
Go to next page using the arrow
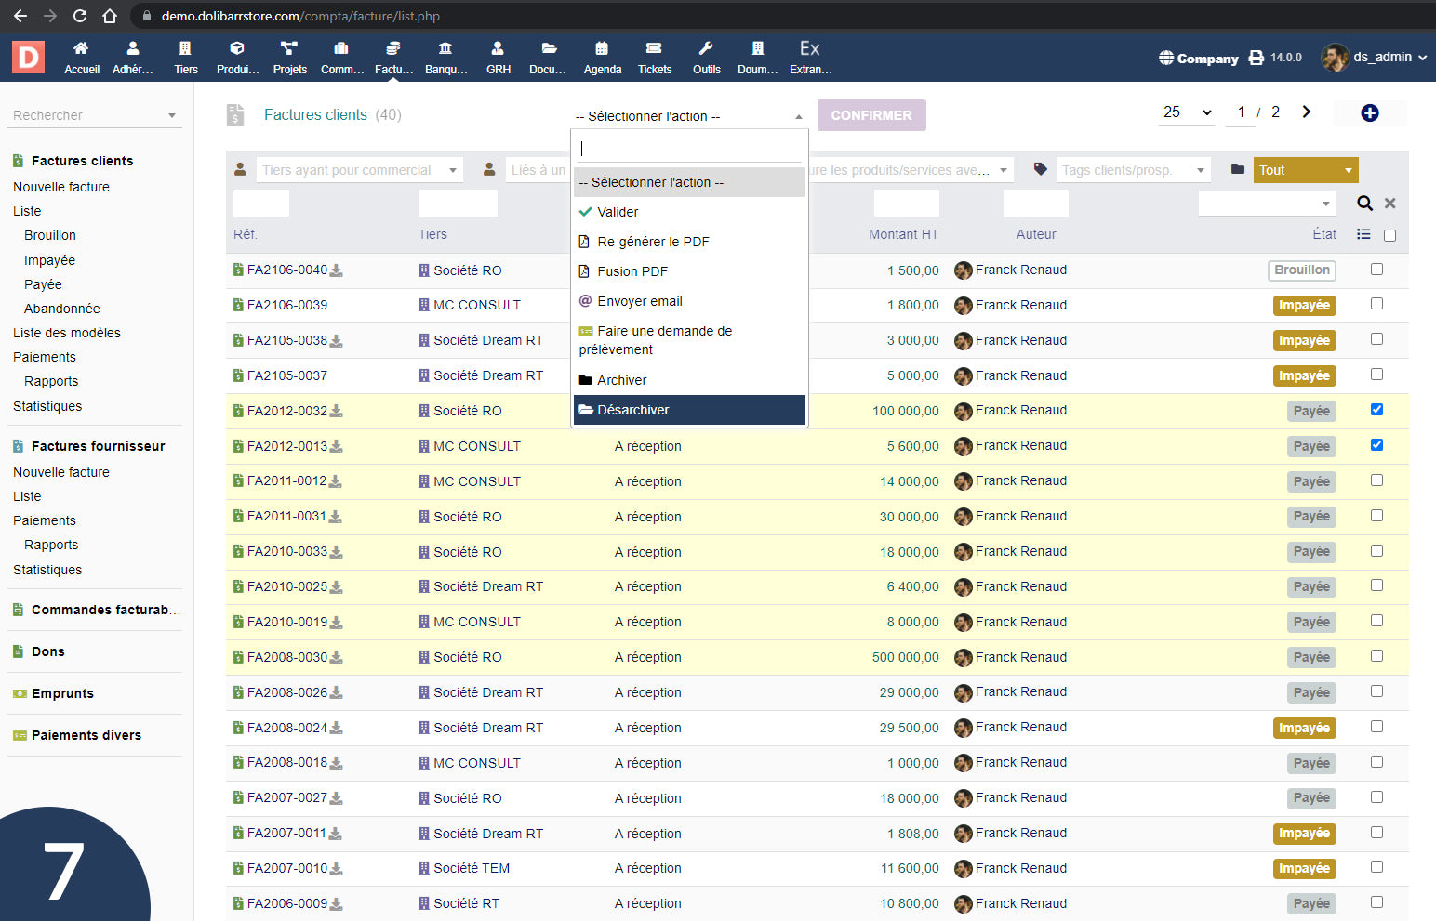tap(1306, 112)
